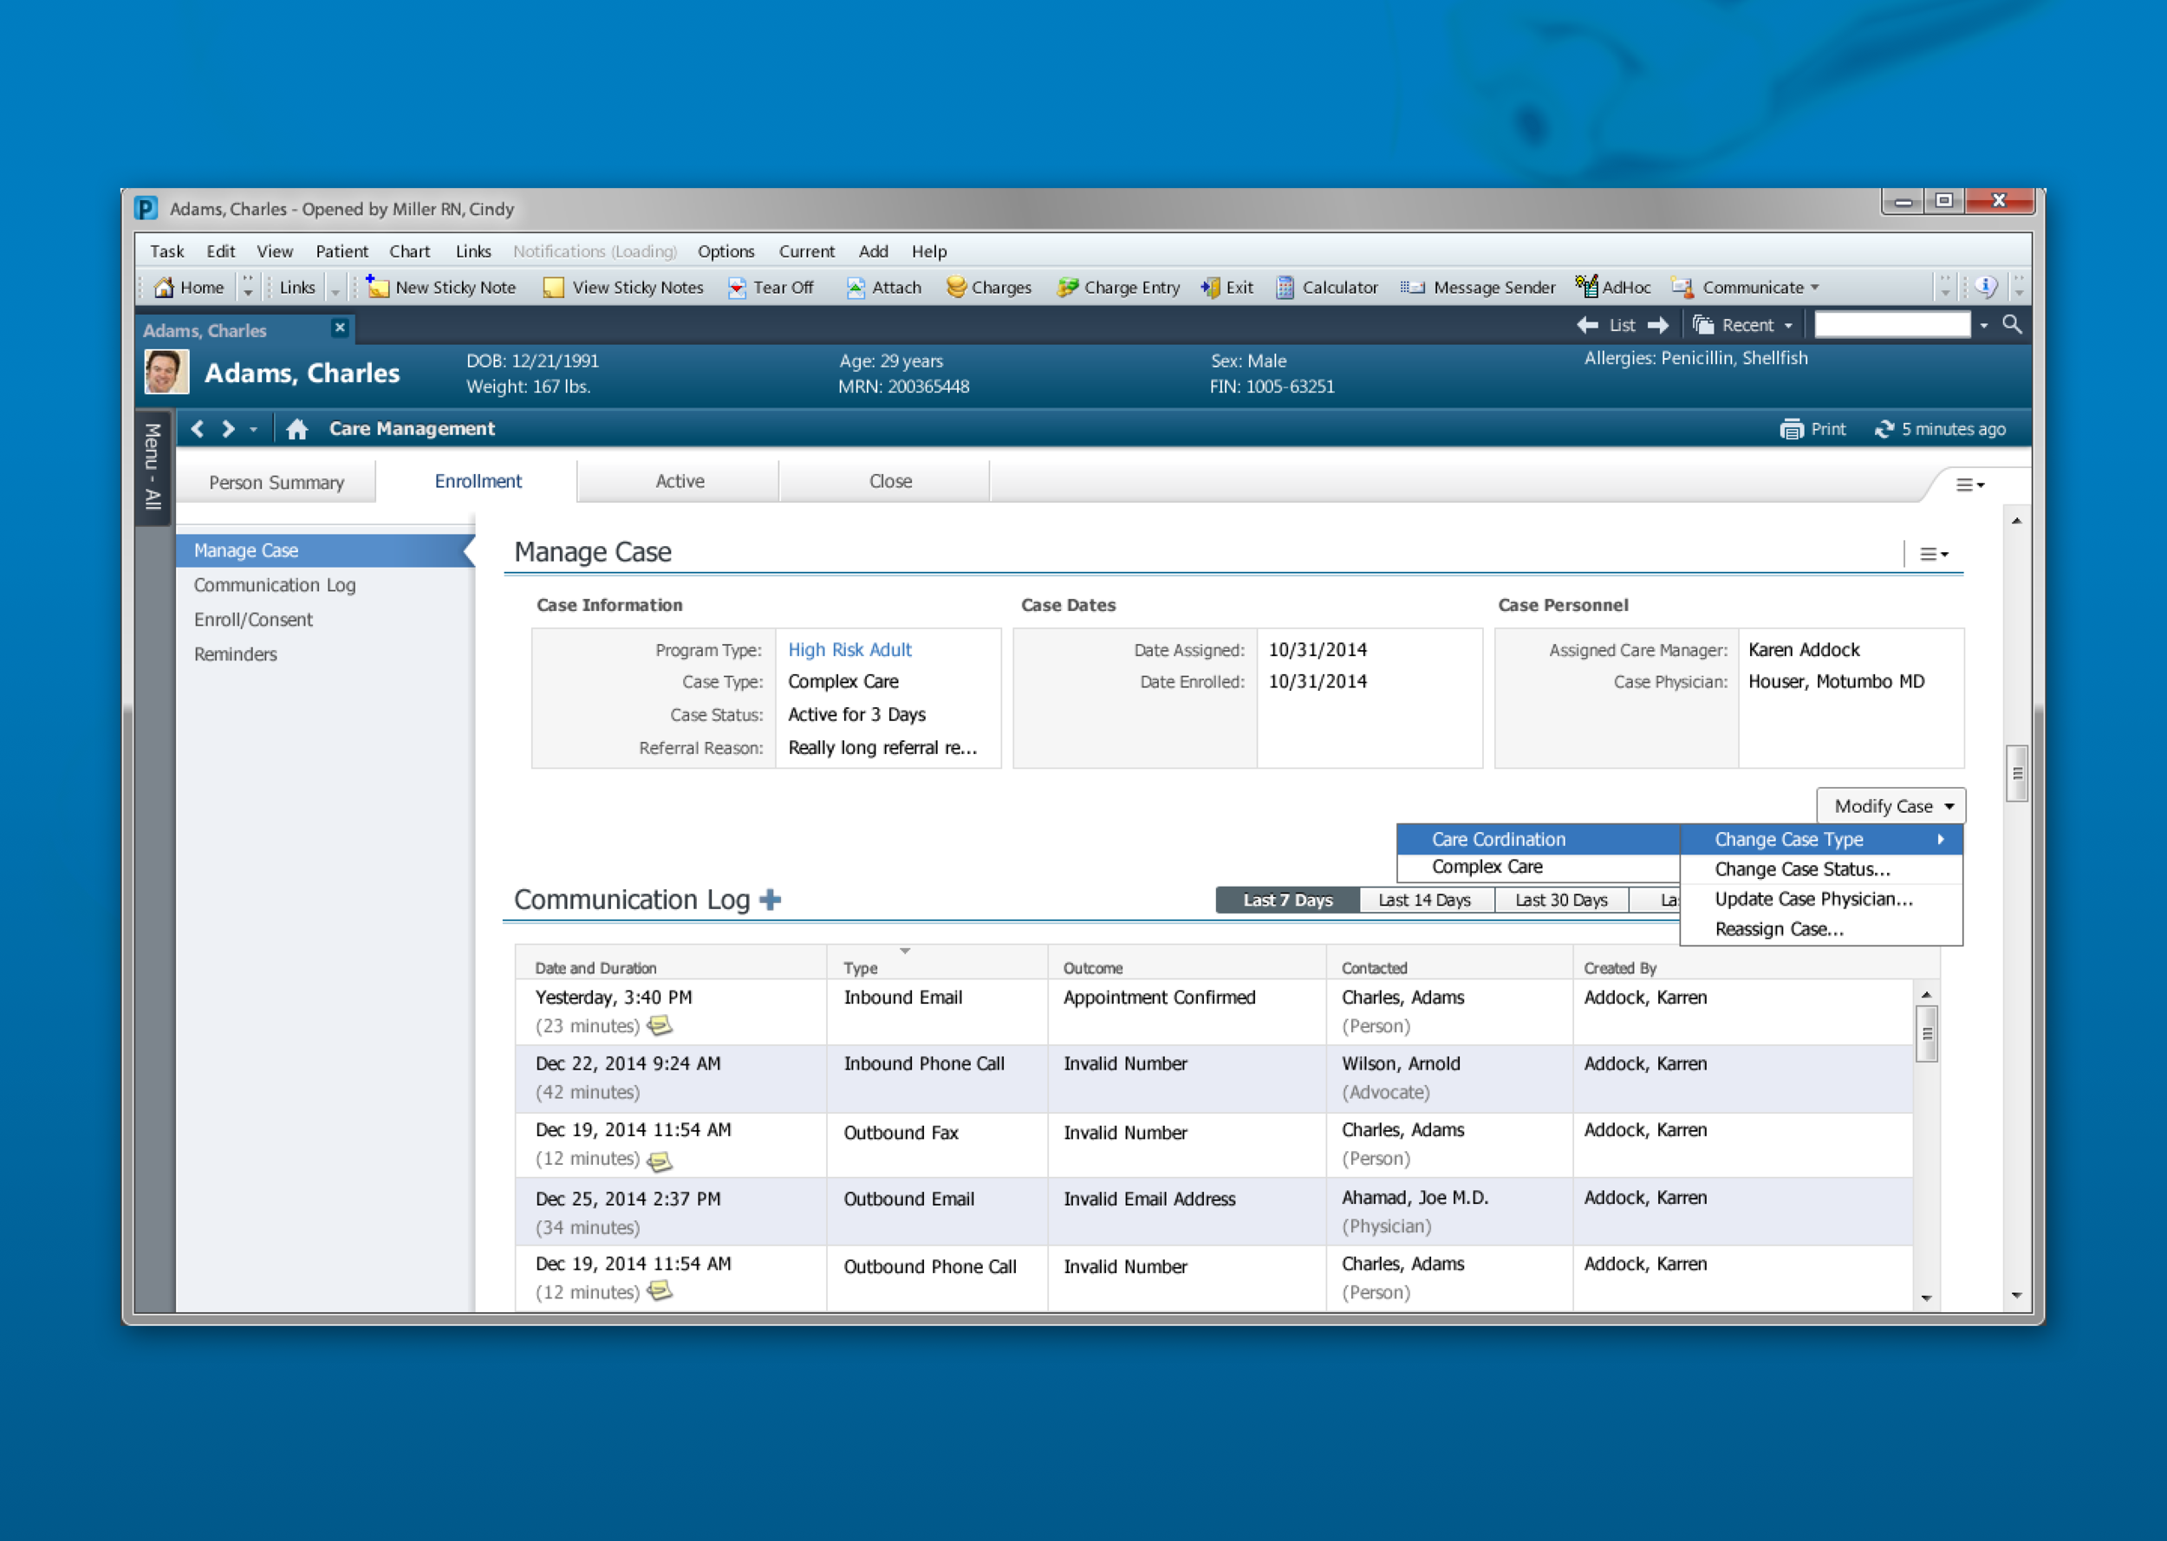Select Enroll/Consent in the sidebar
Image resolution: width=2167 pixels, height=1541 pixels.
click(x=252, y=619)
